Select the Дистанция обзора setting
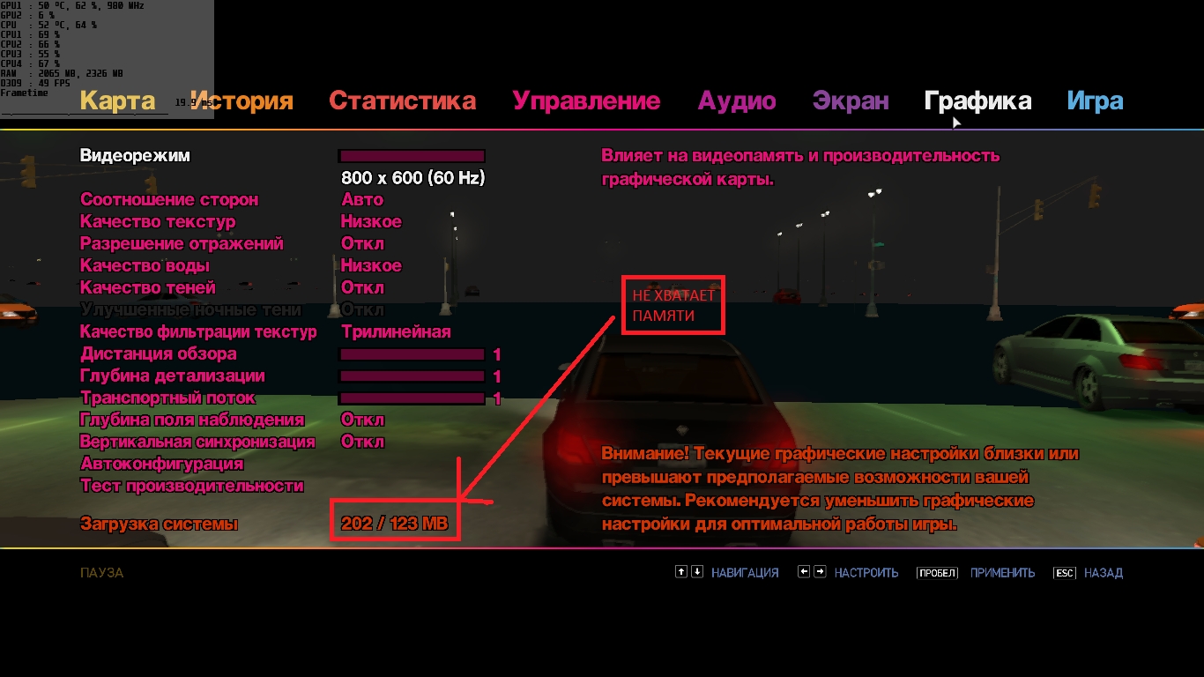The width and height of the screenshot is (1204, 677). point(158,354)
